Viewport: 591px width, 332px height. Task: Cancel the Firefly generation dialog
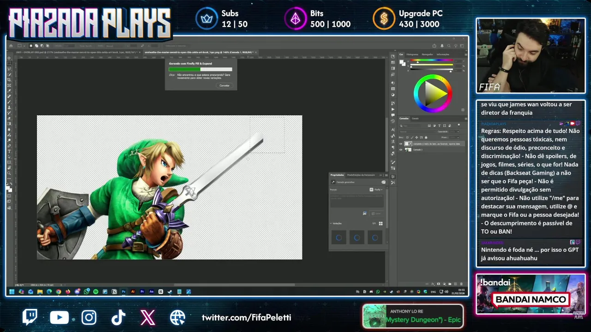[x=224, y=85]
